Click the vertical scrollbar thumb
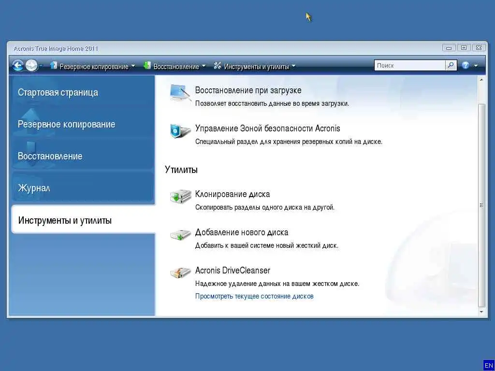 coord(481,205)
